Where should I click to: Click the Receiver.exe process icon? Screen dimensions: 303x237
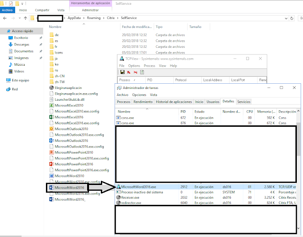click(118, 197)
